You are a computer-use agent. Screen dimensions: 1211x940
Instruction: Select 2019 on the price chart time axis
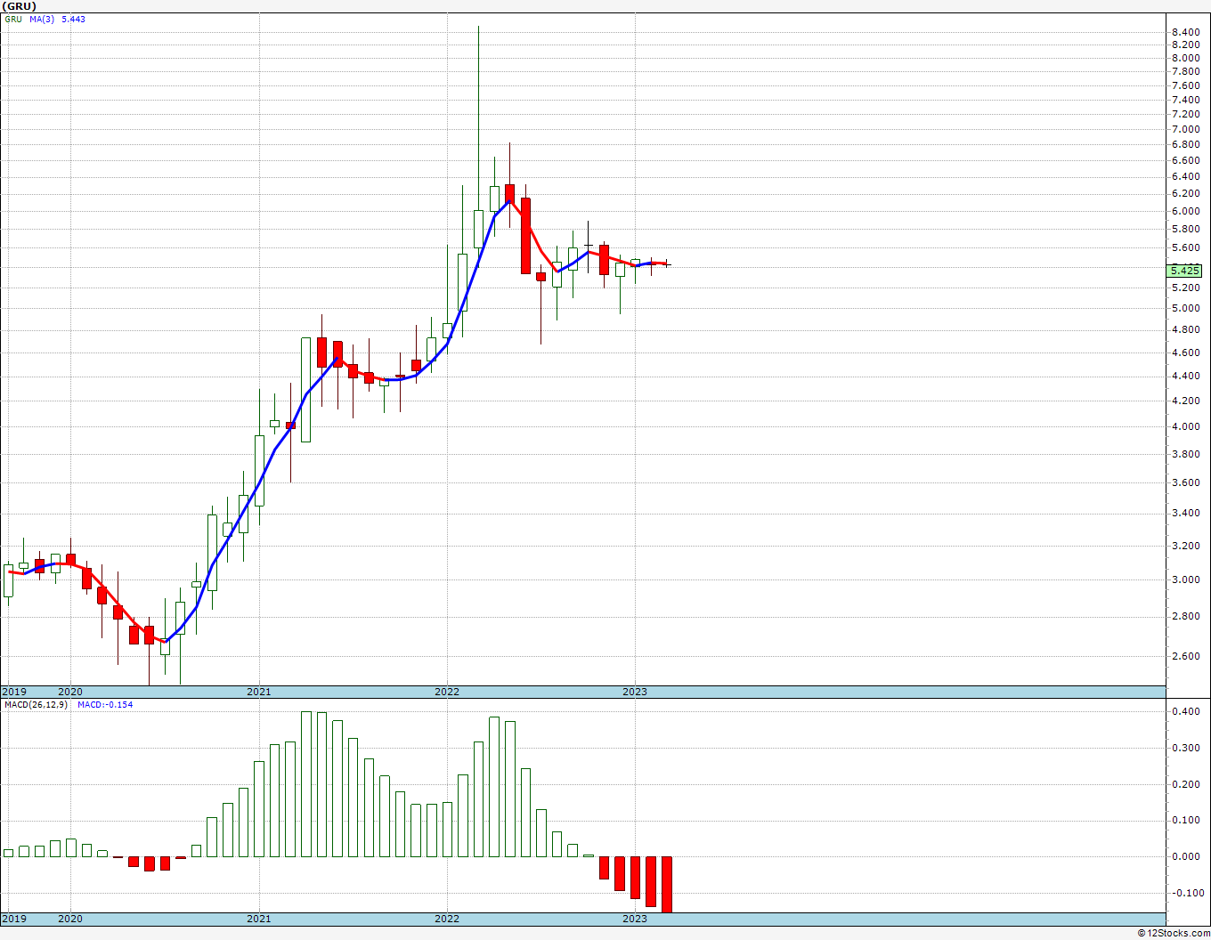pos(13,692)
